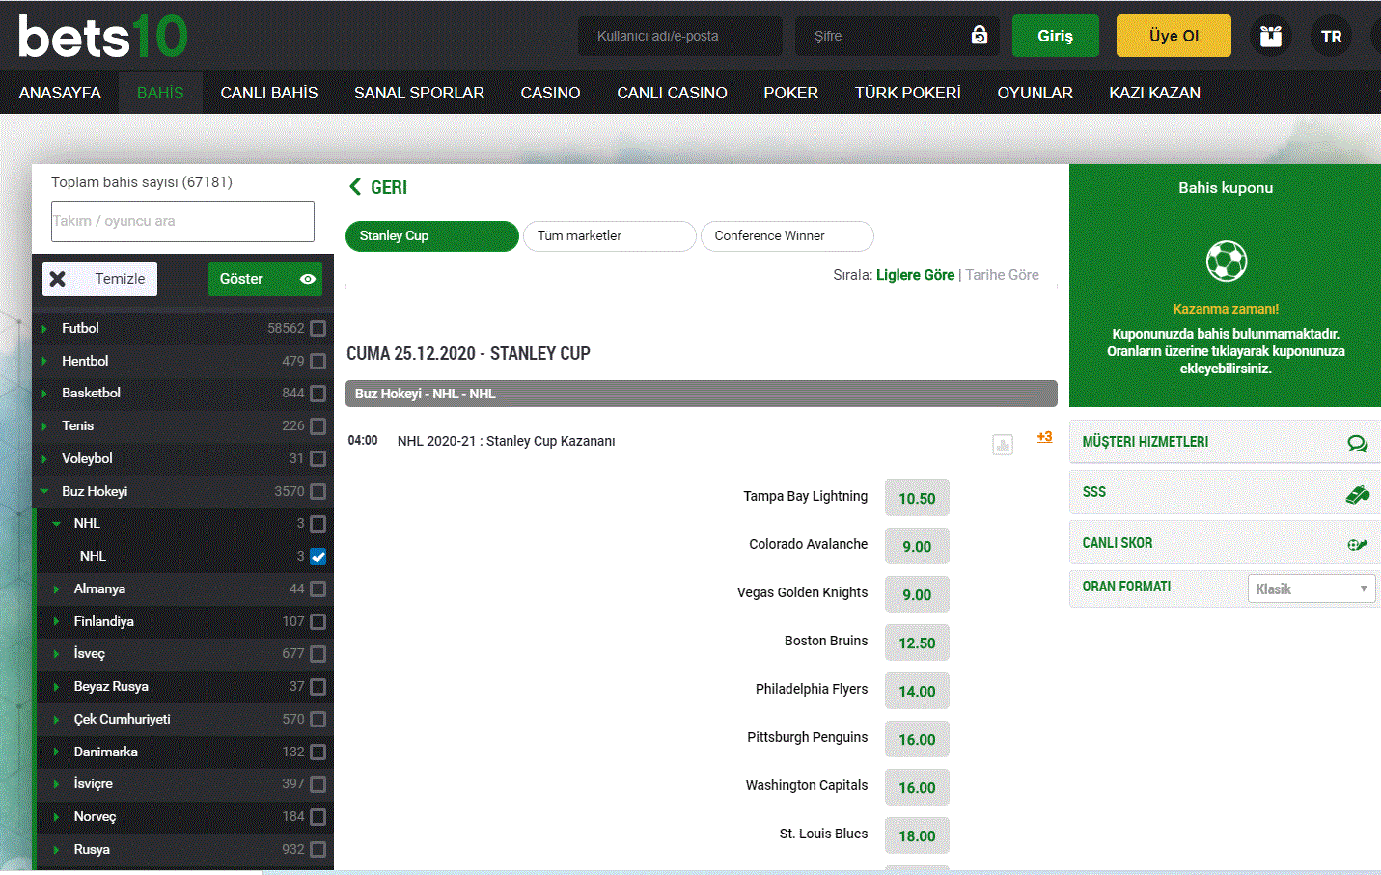The image size is (1381, 875).
Task: Click the team/player search field
Action: coord(182,221)
